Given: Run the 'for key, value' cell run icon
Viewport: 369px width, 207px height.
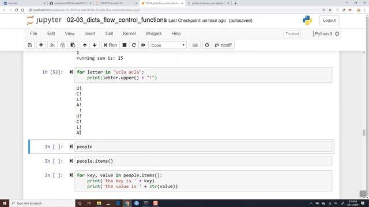Looking at the screenshot, I should [71, 175].
